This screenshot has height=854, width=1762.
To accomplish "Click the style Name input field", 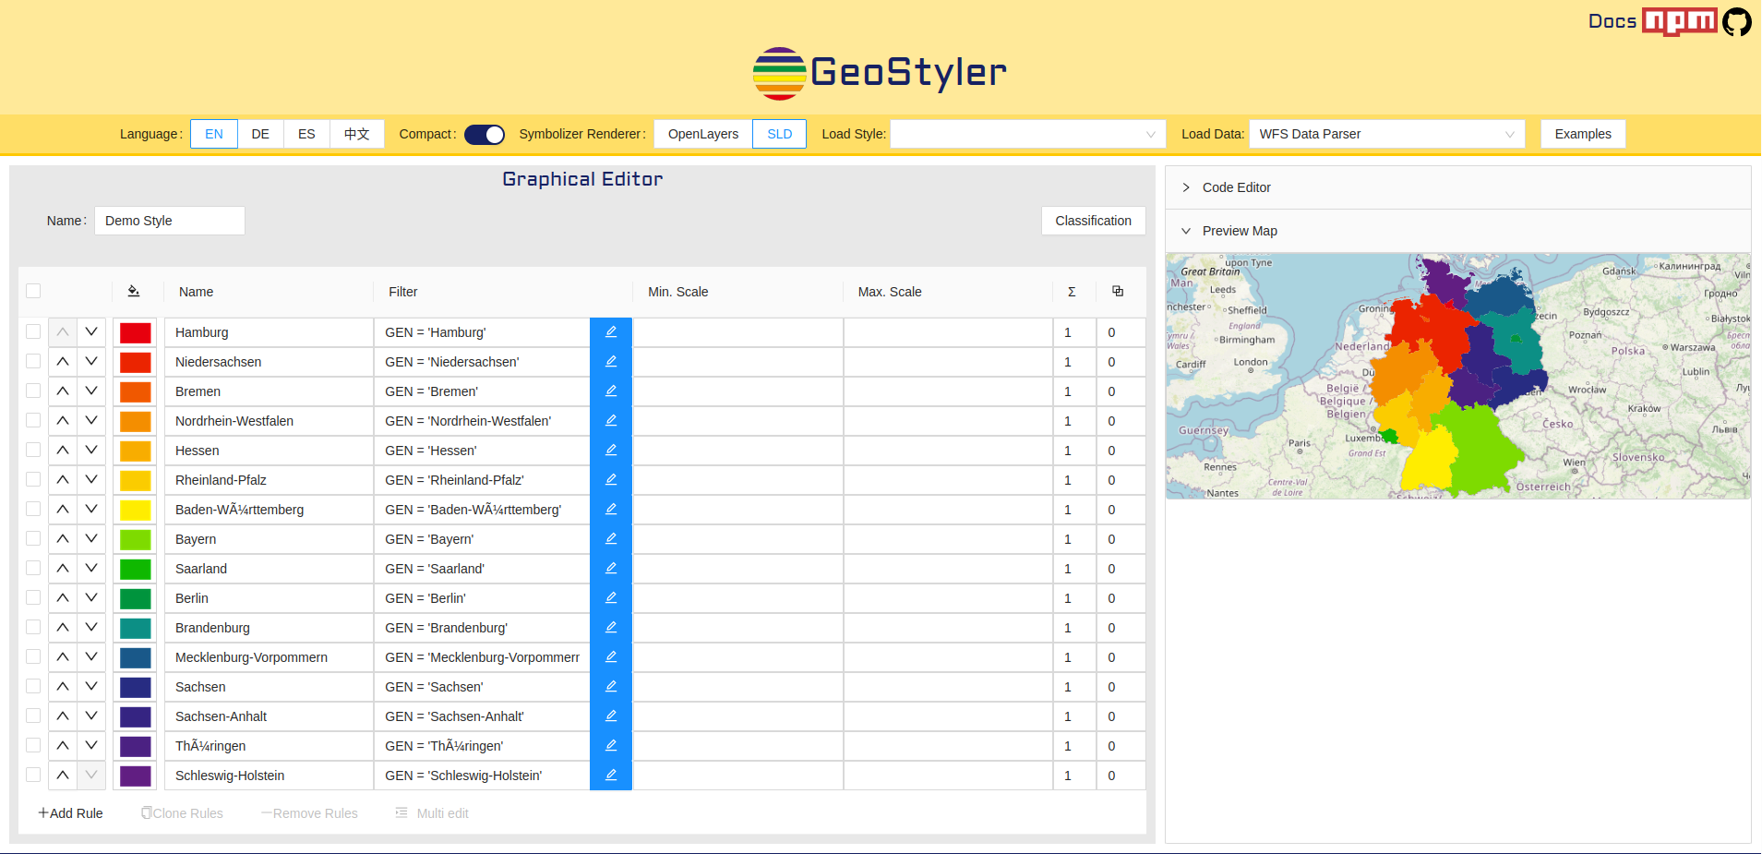I will point(170,221).
